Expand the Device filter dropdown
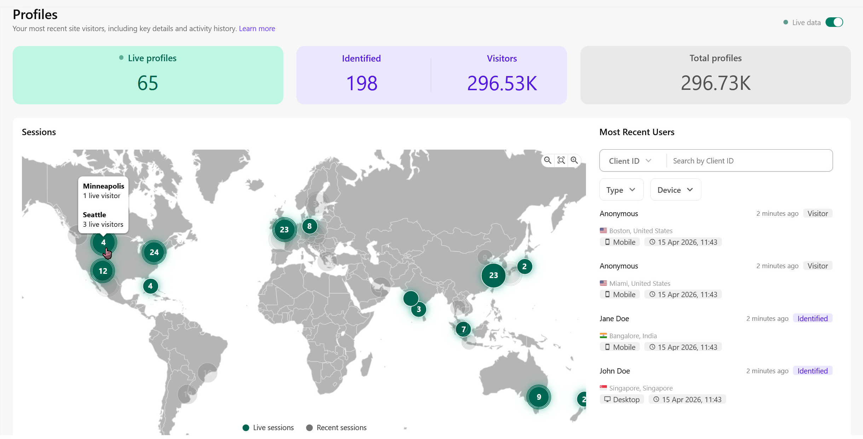Image resolution: width=863 pixels, height=439 pixels. 675,190
